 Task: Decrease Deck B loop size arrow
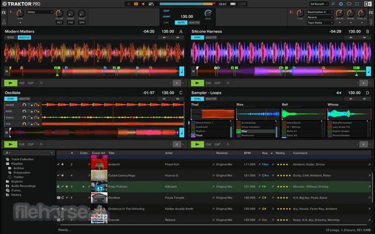click(358, 83)
